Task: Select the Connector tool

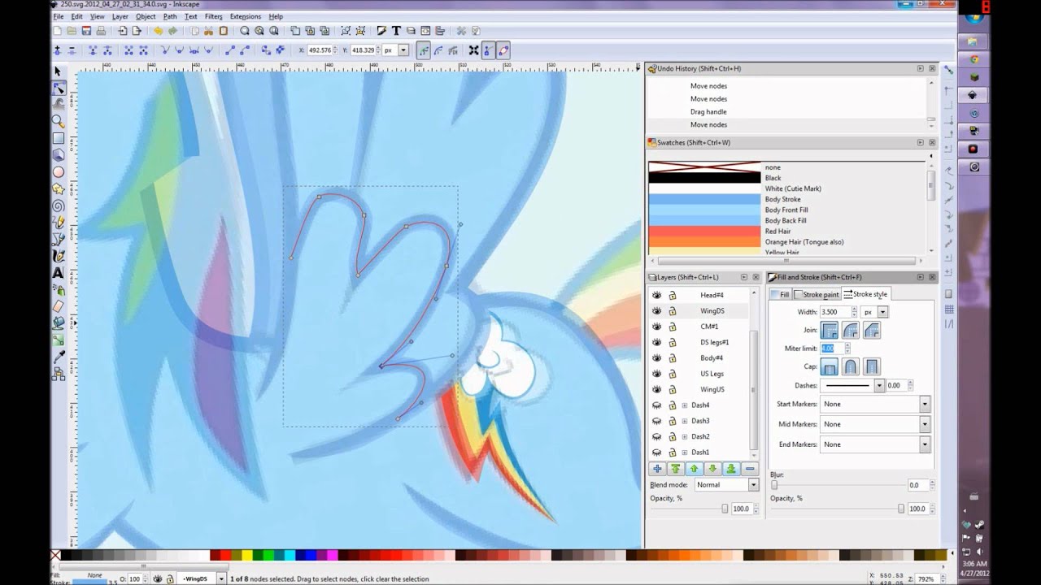Action: (59, 374)
